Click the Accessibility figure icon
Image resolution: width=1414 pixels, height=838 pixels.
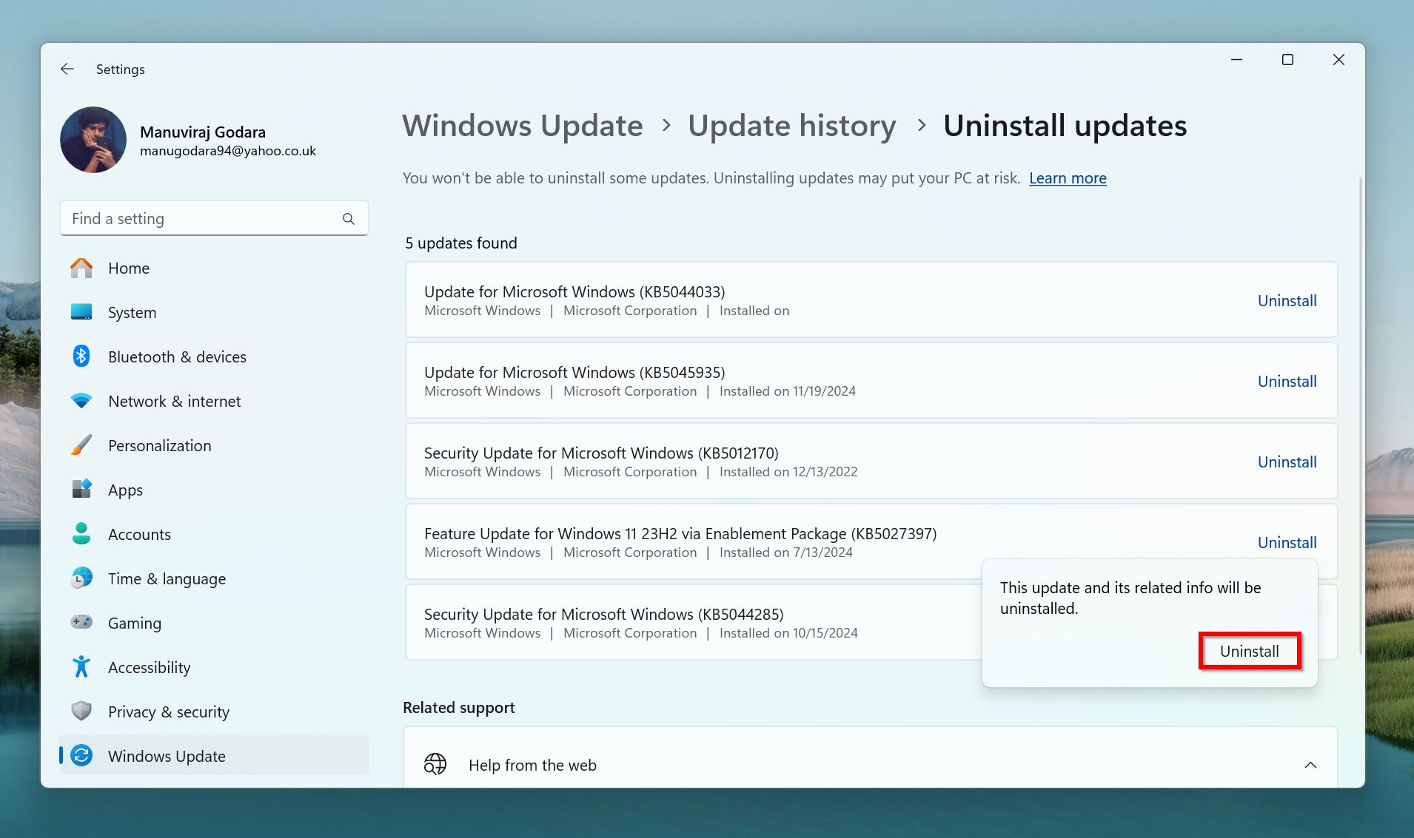(81, 667)
